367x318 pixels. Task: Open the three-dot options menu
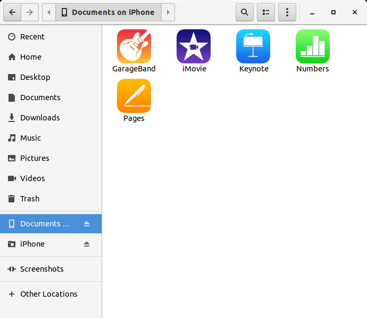tap(287, 12)
